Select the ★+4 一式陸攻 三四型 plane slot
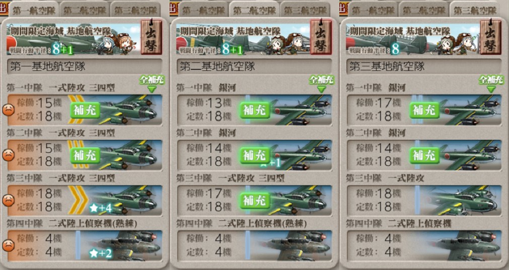The height and width of the screenshot is (270, 509). [85, 200]
